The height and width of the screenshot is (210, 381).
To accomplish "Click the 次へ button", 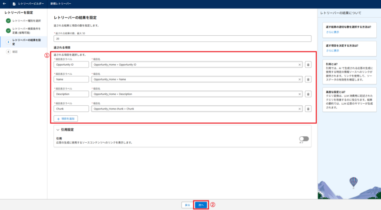I will (201, 205).
